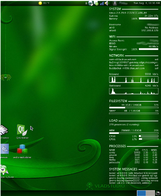This screenshot has width=161, height=196.
Task: Click the VLADSTUDIO logo at bottom
Action: click(106, 186)
